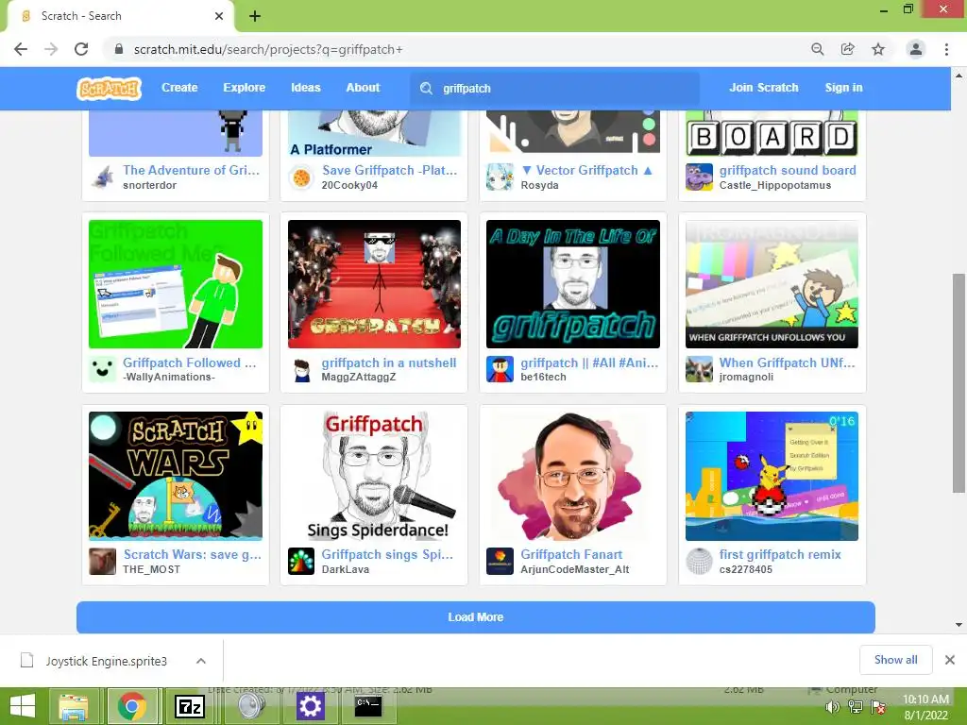Open Griffpatch Followed Me green thumbnail
967x725 pixels.
click(x=176, y=283)
